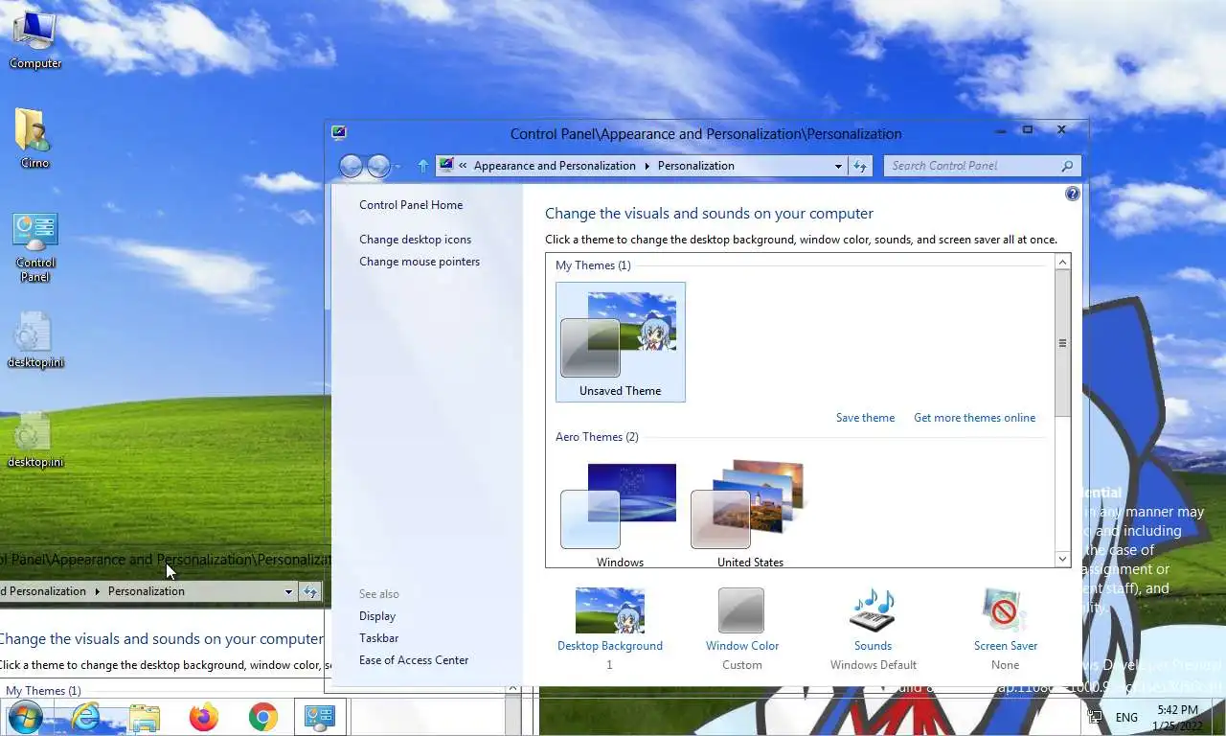Click the double chevron in address bar
This screenshot has width=1226, height=736.
pos(464,166)
